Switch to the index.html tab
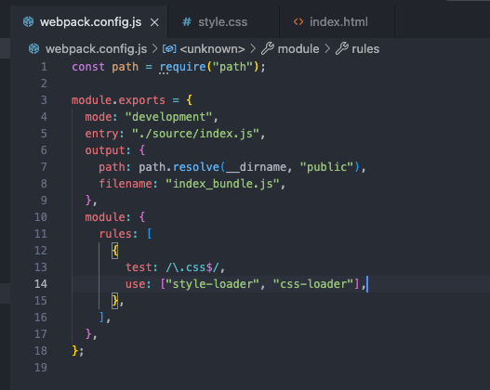Screen dimensions: 490x390 pyautogui.click(x=338, y=22)
